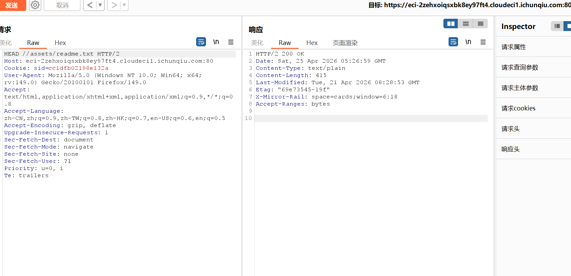Click the Sec-Fetch-Mode header line
This screenshot has height=276, width=571.
pyautogui.click(x=49, y=147)
